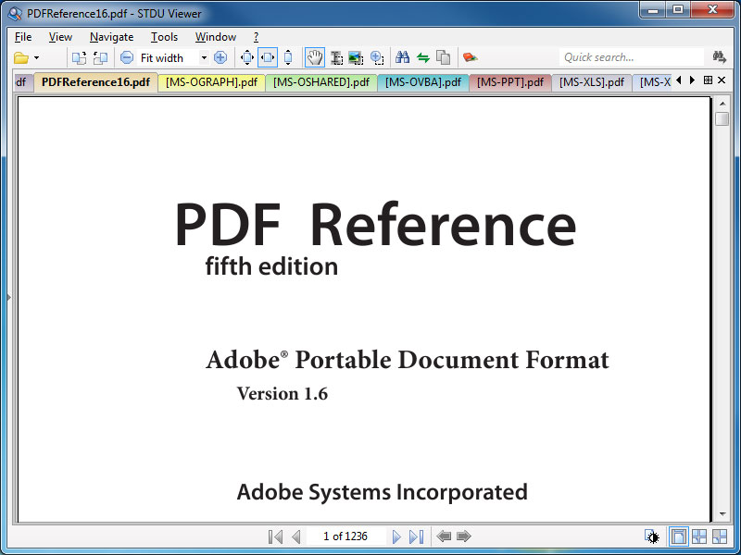Click the search button beside Quick search
The height and width of the screenshot is (555, 741).
pyautogui.click(x=719, y=57)
